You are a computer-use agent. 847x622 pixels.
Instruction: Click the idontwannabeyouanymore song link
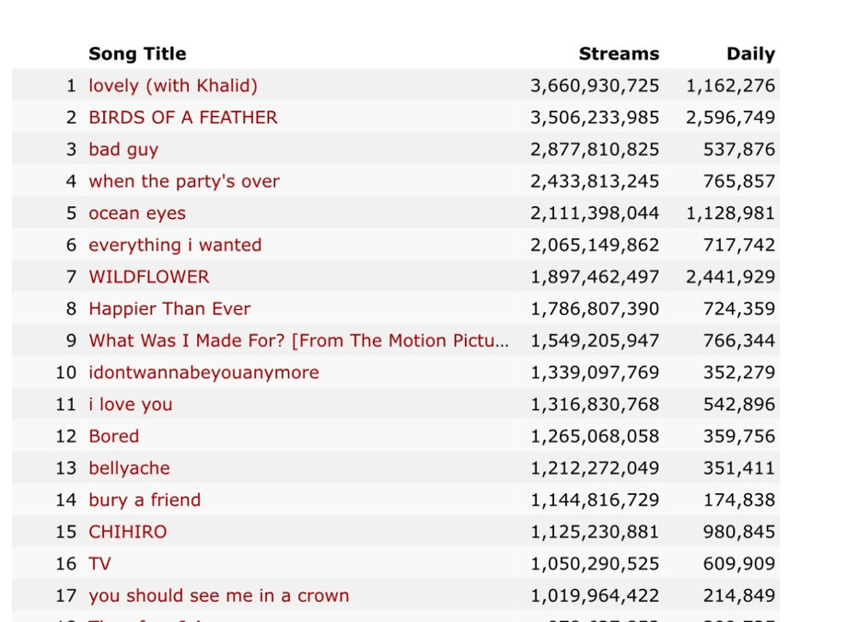pos(203,373)
